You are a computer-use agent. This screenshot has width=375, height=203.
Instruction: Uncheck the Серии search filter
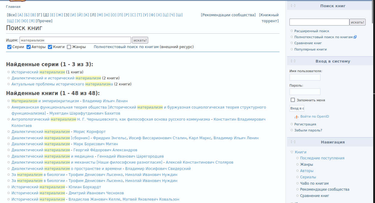coord(9,47)
